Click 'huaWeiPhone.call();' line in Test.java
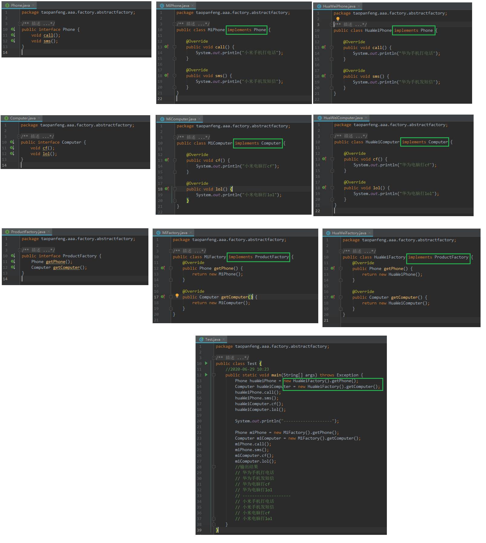The height and width of the screenshot is (543, 486). [258, 392]
